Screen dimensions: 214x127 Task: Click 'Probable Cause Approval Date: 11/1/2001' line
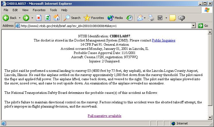point(105,53)
